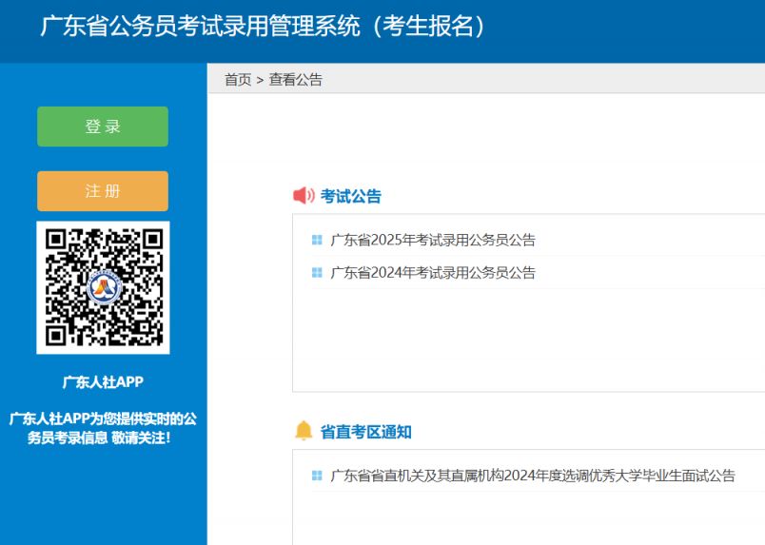Click the grid bullet icon before the 选调 announcement
The image size is (765, 545).
[317, 476]
